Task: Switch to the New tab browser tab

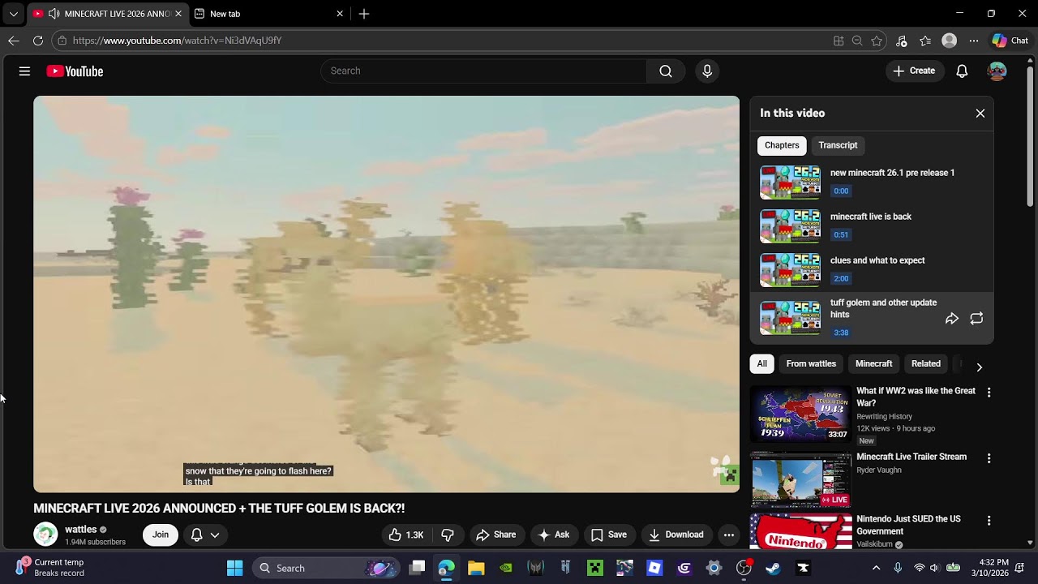Action: tap(268, 14)
